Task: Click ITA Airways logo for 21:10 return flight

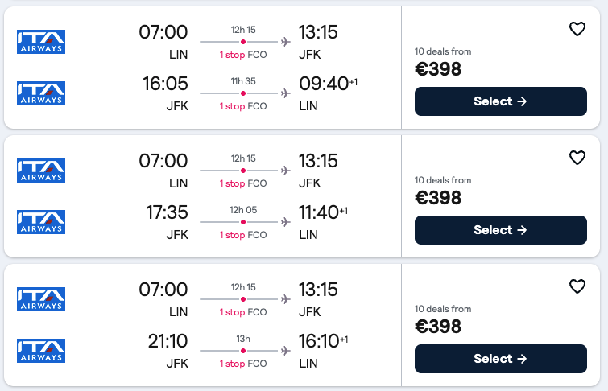Action: [x=41, y=351]
